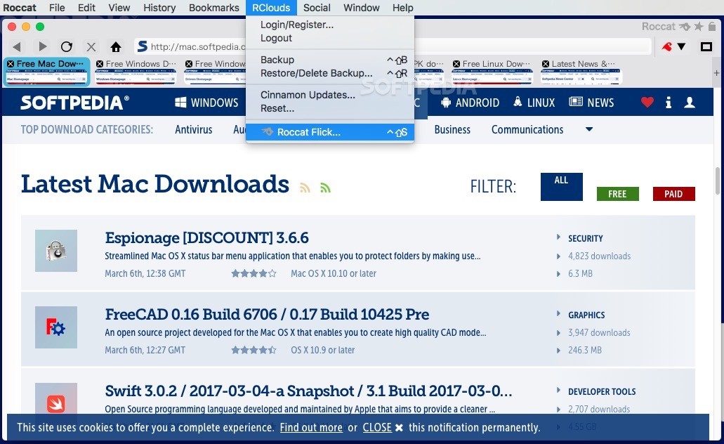Click the Home icon in the browser toolbar

(x=116, y=47)
